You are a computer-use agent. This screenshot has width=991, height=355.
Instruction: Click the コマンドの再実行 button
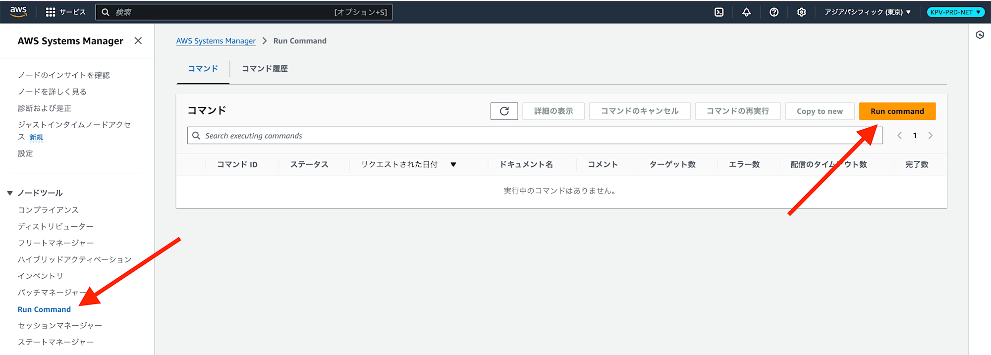pos(738,111)
